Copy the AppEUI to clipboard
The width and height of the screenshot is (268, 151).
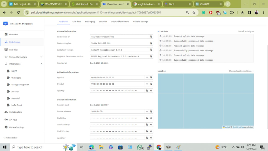151,77
